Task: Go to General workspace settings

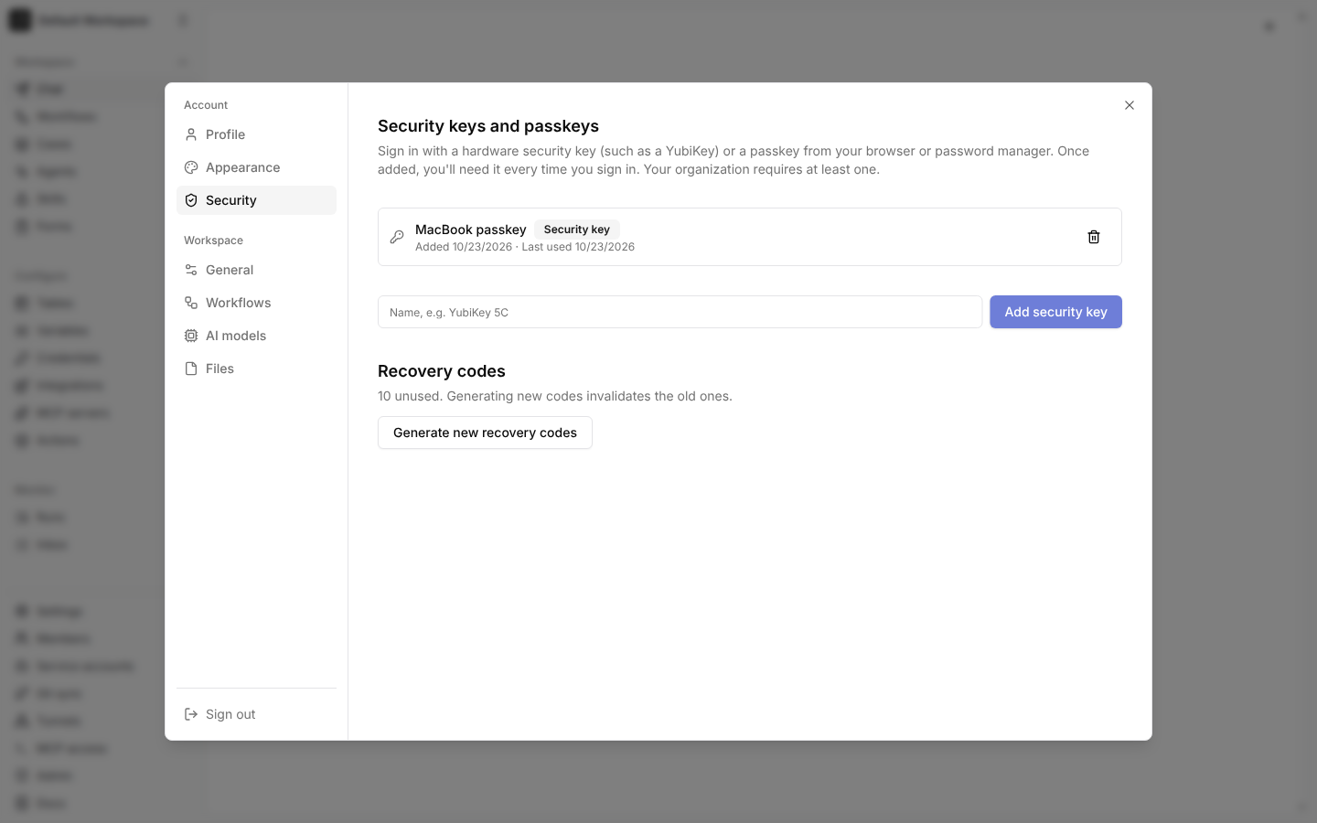Action: pos(256,270)
